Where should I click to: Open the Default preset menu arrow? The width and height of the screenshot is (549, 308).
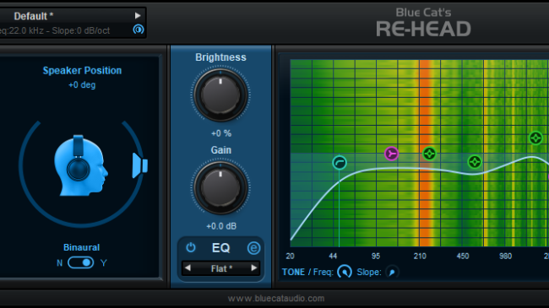[138, 16]
